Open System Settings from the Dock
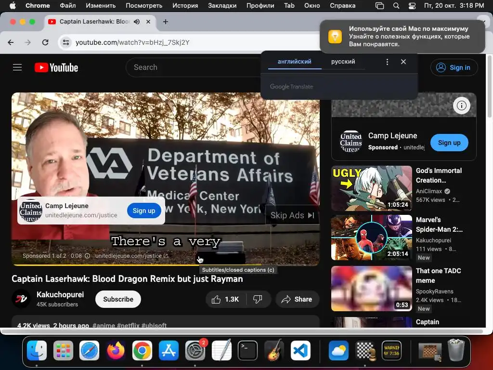 pos(195,350)
